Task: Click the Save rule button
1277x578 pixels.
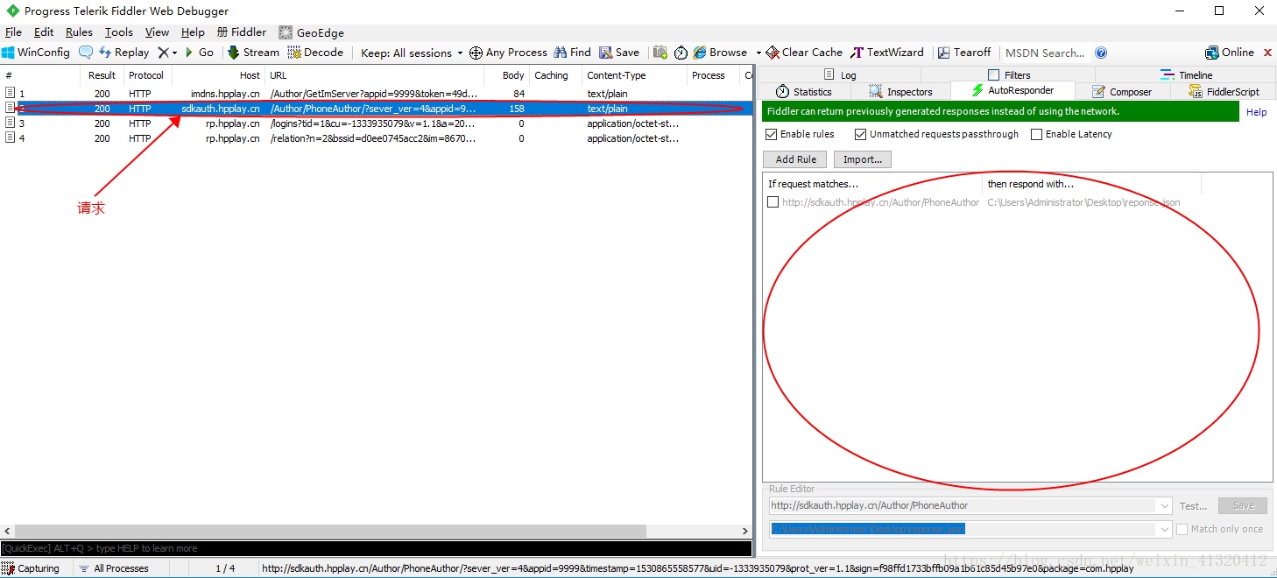Action: pos(1243,505)
